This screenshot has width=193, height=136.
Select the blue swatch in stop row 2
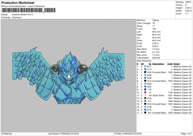coord(145,69)
